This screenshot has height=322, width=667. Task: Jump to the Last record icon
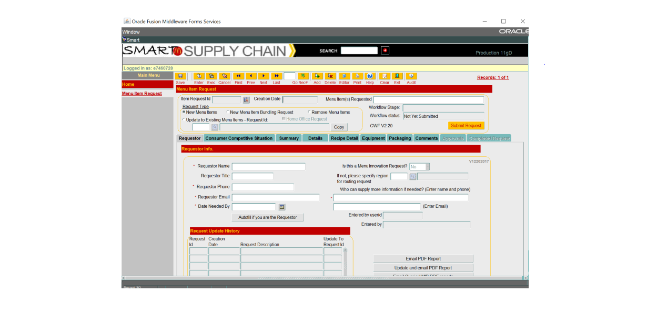(x=277, y=76)
